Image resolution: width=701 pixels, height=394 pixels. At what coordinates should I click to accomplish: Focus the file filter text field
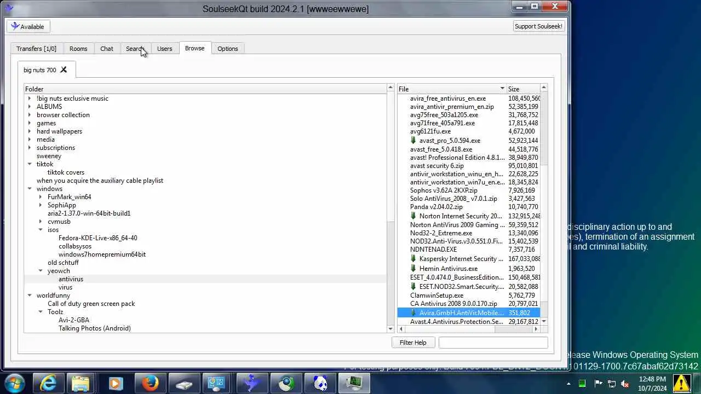pyautogui.click(x=493, y=343)
